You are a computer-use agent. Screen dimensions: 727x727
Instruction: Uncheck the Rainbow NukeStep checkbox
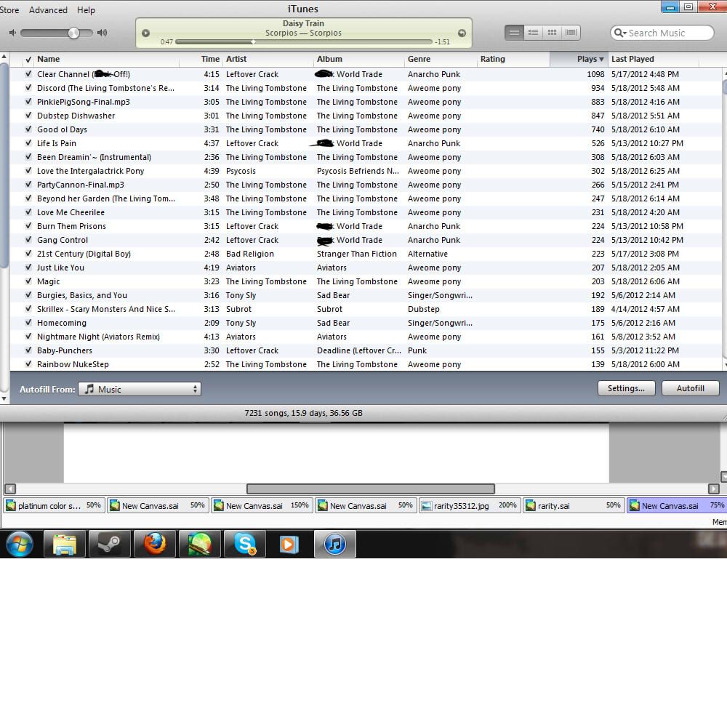[x=28, y=364]
